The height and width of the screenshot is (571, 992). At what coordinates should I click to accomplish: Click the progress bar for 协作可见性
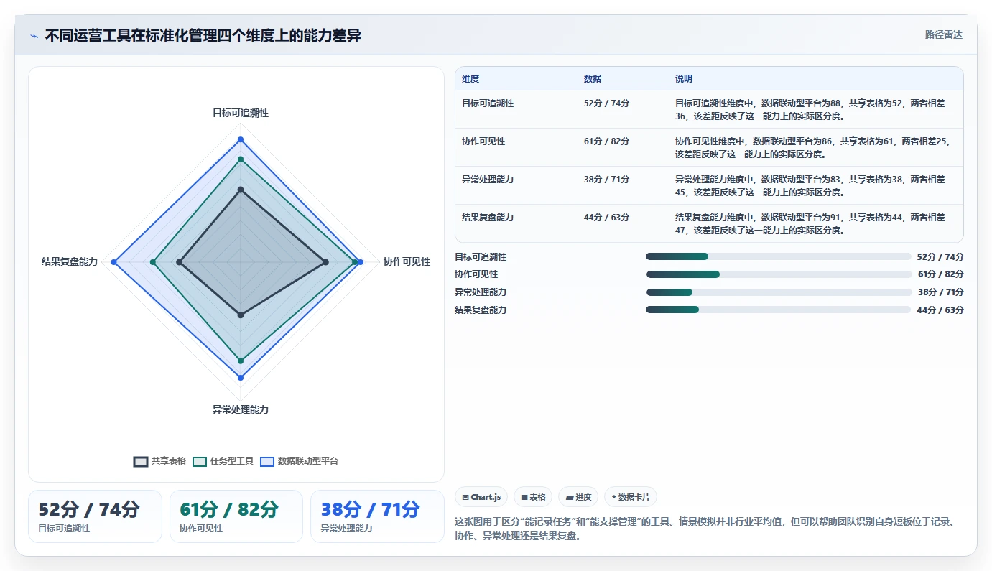coord(778,274)
